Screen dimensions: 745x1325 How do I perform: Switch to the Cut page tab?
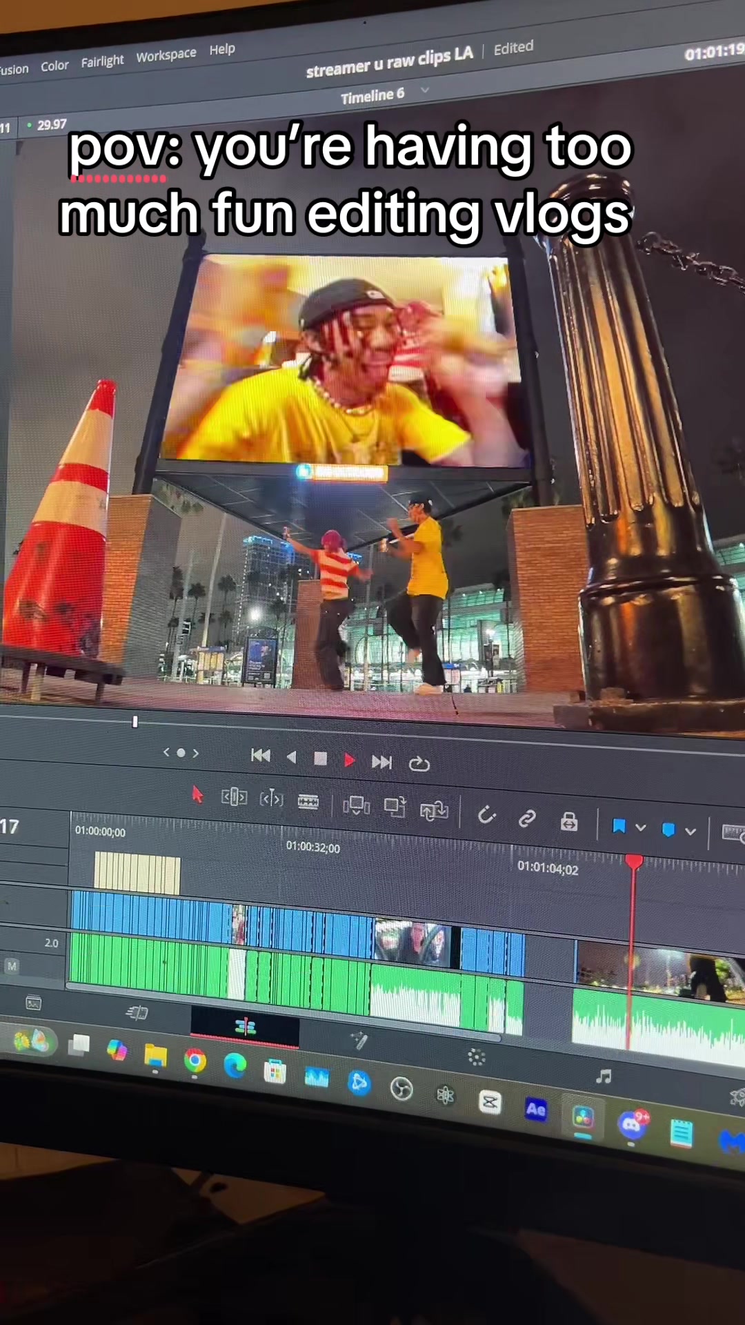point(137,1012)
